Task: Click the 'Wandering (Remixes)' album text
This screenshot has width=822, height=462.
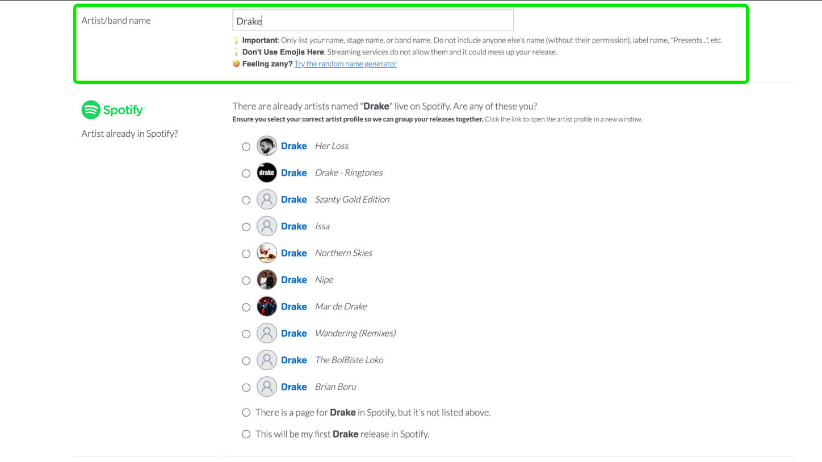Action: tap(355, 333)
